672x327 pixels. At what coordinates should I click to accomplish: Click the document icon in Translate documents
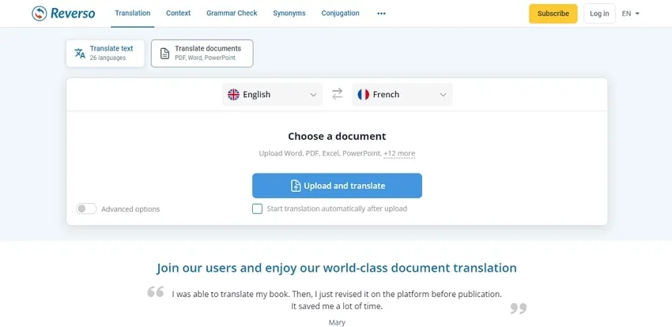coord(164,54)
